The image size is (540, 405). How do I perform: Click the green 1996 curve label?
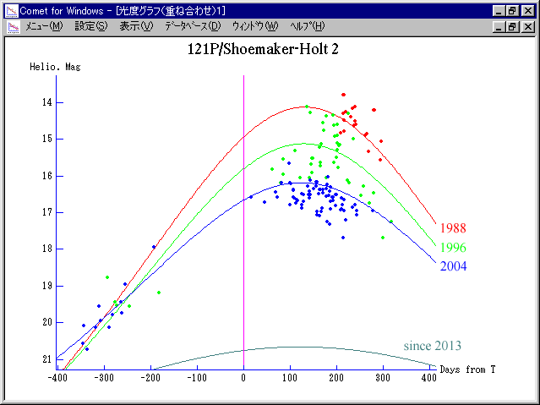pyautogui.click(x=452, y=248)
